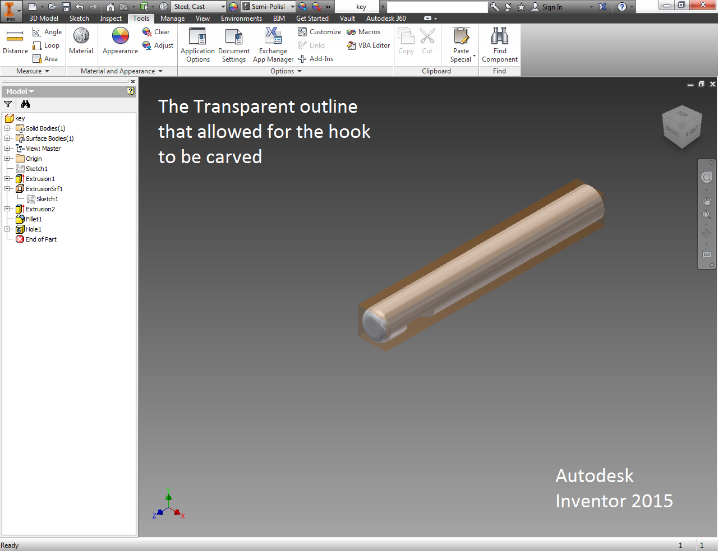Adjust the appearance with Adjust tool

[158, 45]
